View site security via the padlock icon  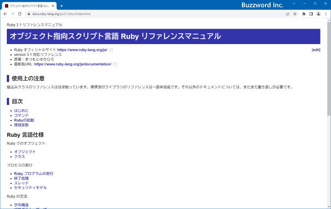pyautogui.click(x=29, y=14)
